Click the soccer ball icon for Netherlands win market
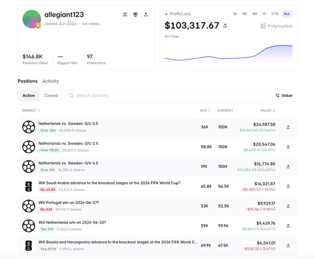Viewport: 315px width, 259px height. coord(29,226)
